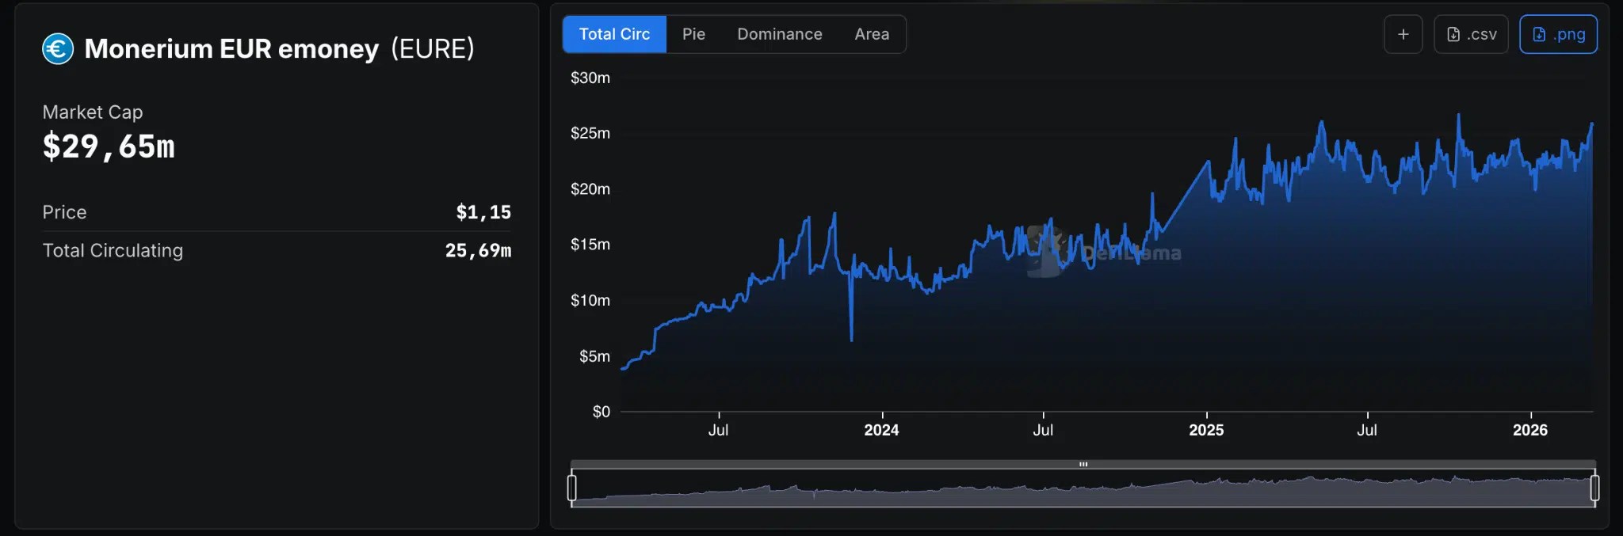The height and width of the screenshot is (536, 1623).
Task: Click the Market Cap label
Action: point(93,112)
